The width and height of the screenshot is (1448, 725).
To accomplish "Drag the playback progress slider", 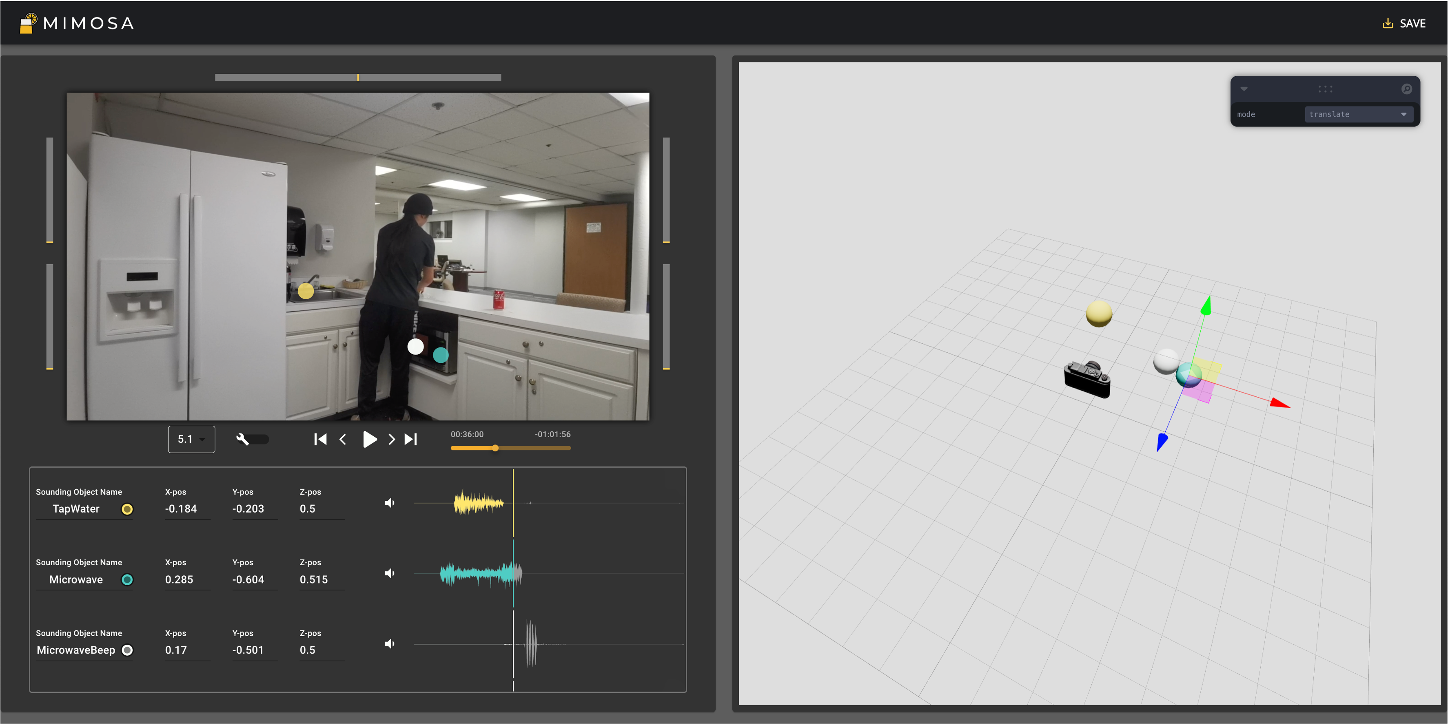I will [x=494, y=448].
